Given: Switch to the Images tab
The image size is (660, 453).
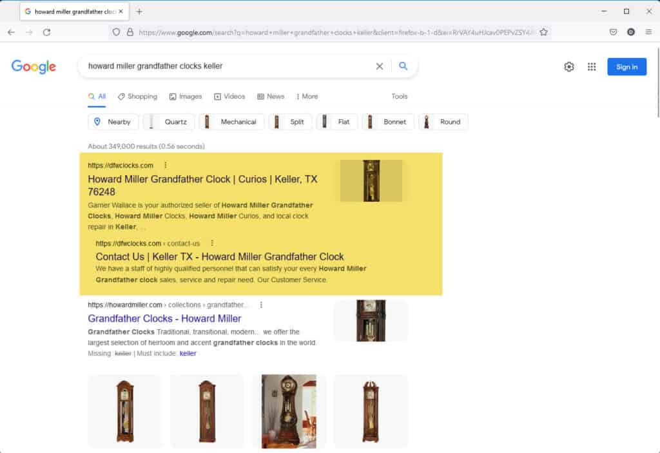Looking at the screenshot, I should coord(186,97).
